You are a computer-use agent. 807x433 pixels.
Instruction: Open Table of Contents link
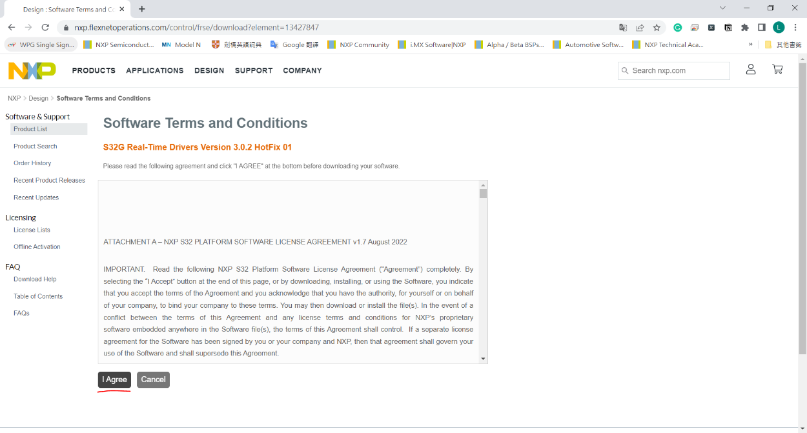click(x=38, y=296)
